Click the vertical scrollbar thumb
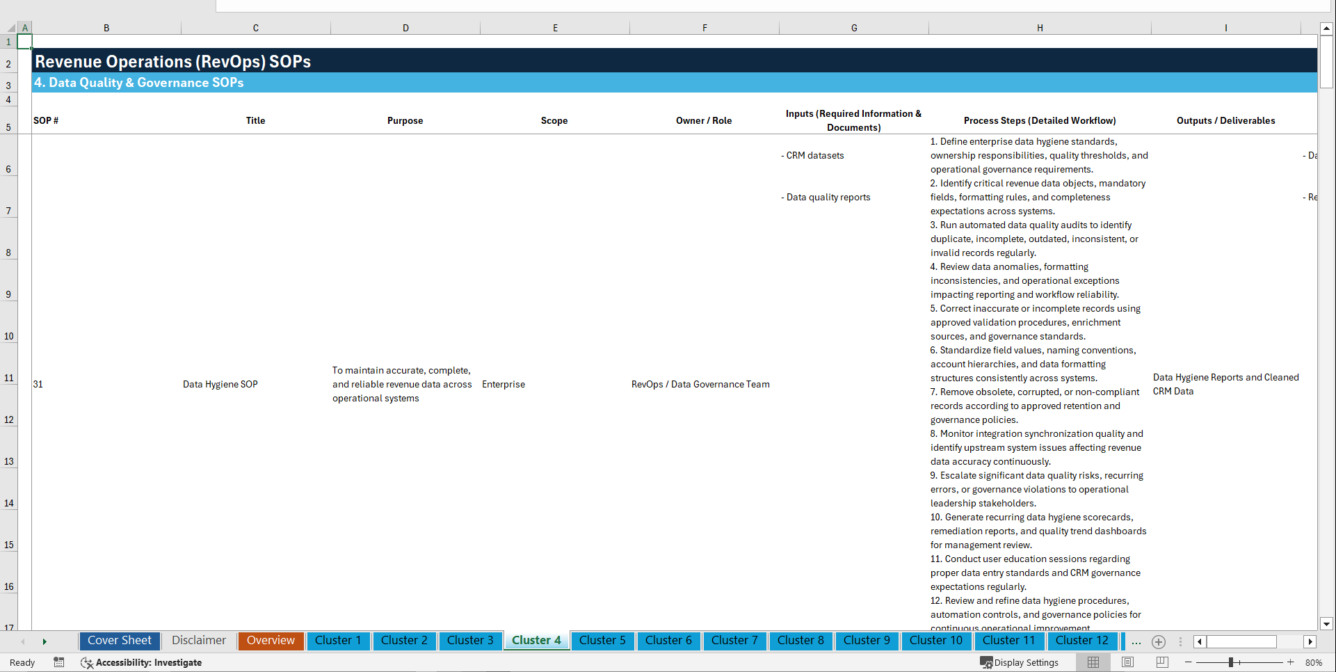The height and width of the screenshot is (672, 1336). [x=1326, y=61]
